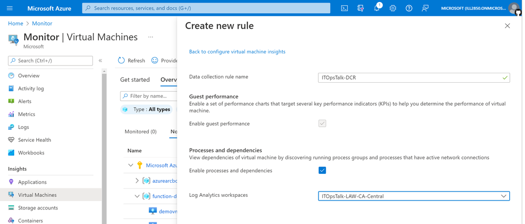Screen dimensions: 525x224
Task: Expand the azurearcbo resource group row
Action: tap(137, 181)
